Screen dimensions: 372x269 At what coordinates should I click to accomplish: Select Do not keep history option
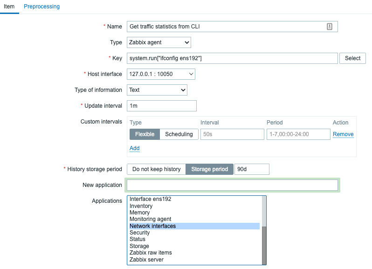(156, 169)
